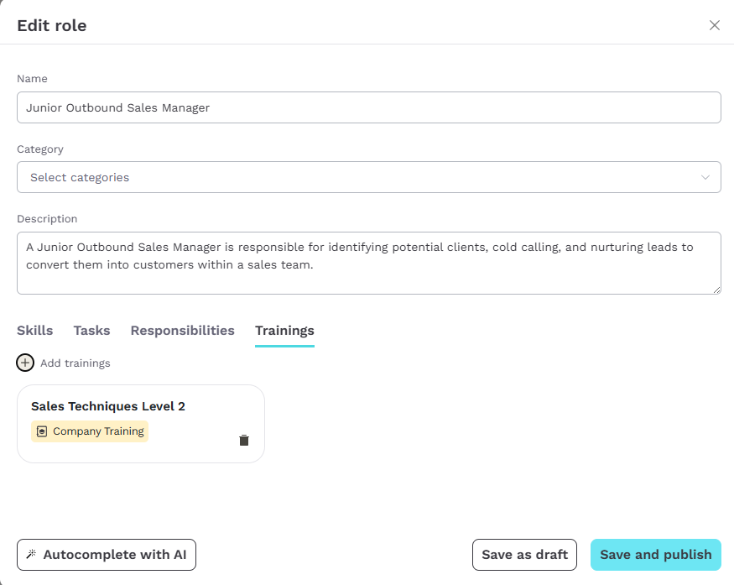
Task: Click Save and publish button
Action: [655, 555]
